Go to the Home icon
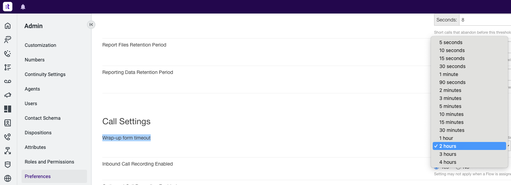The width and height of the screenshot is (511, 185). [x=8, y=26]
